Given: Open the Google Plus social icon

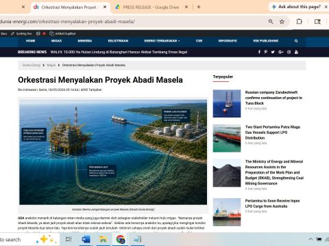Looking at the screenshot, I should pos(281,52).
